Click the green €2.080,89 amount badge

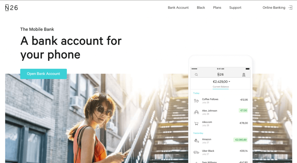[240, 140]
